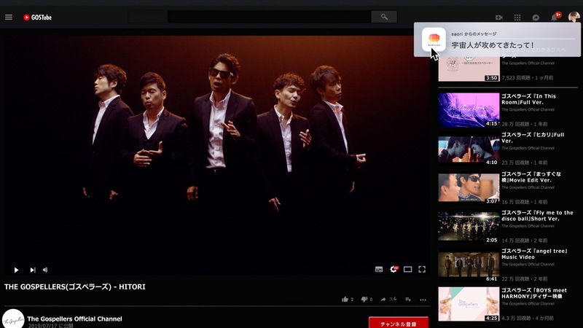Skip to next video
Screen dimensions: 583x328
coord(33,270)
